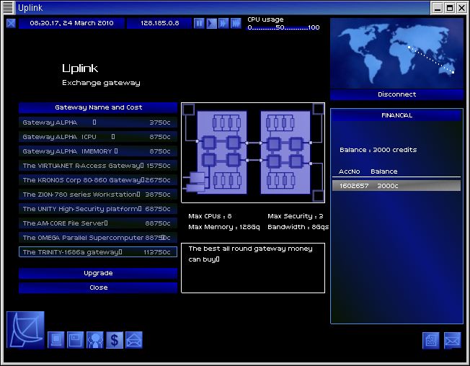Click the Gateway Name and Cost header
This screenshot has width=470, height=366.
click(98, 107)
